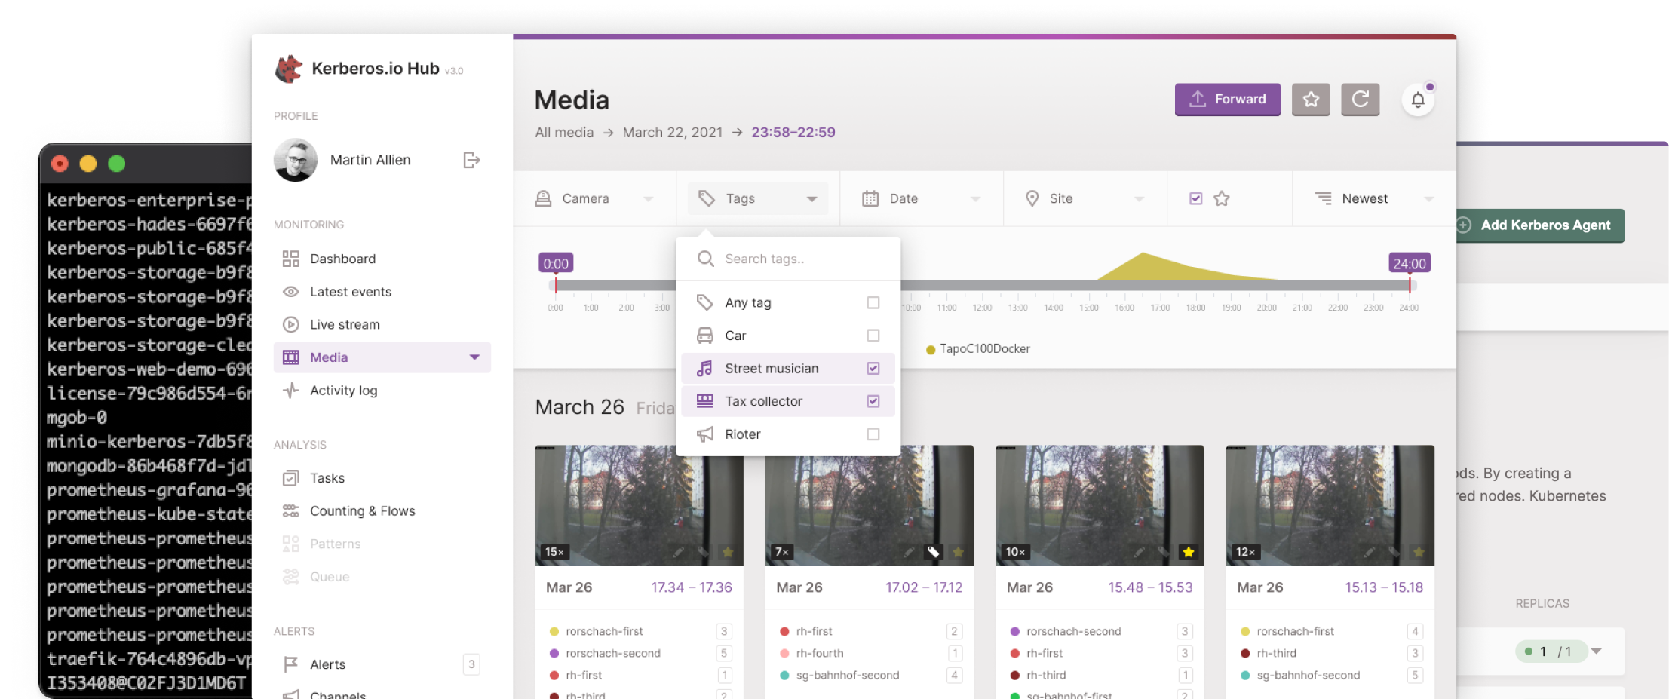Click the notification bell icon
Screen dimensions: 1669x699
tap(1418, 100)
